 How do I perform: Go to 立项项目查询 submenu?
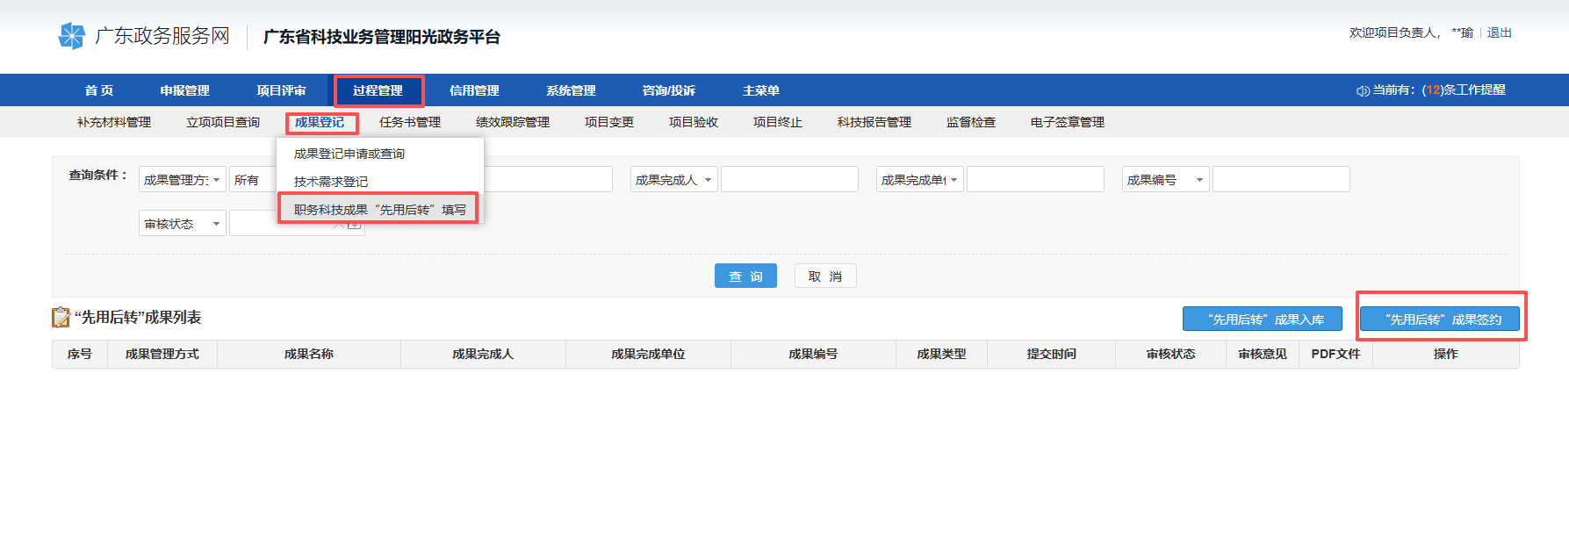[x=223, y=122]
